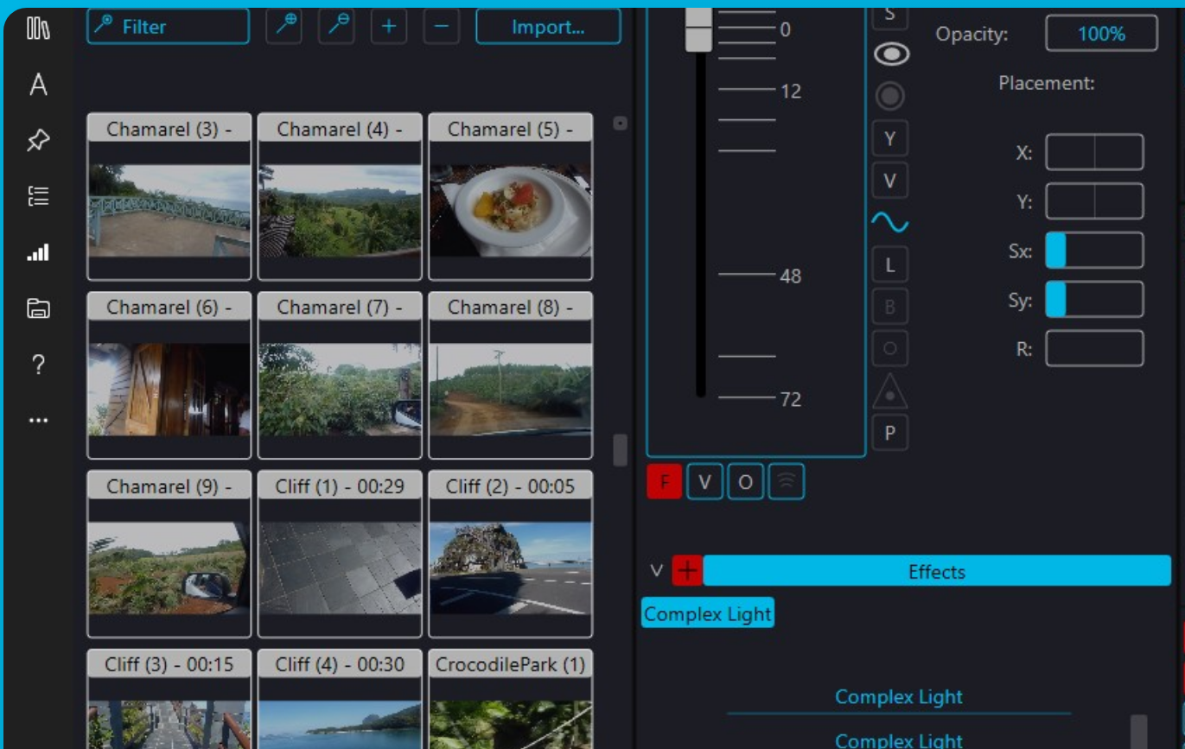Image resolution: width=1185 pixels, height=749 pixels.
Task: Click the zoom-out magnifier above the clips
Action: click(337, 24)
